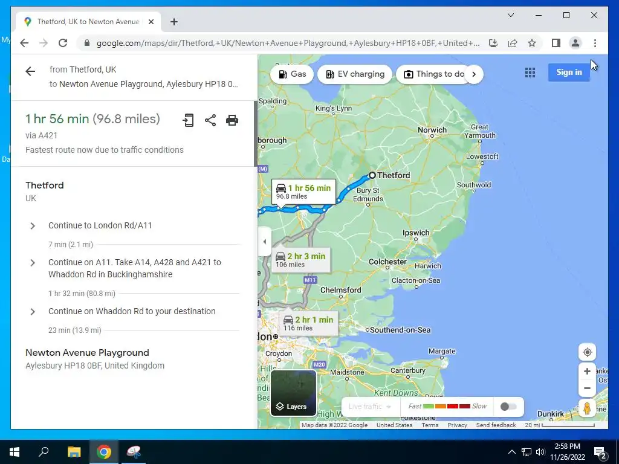This screenshot has width=619, height=464.
Task: Bookmark this page with star icon
Action: pyautogui.click(x=532, y=43)
